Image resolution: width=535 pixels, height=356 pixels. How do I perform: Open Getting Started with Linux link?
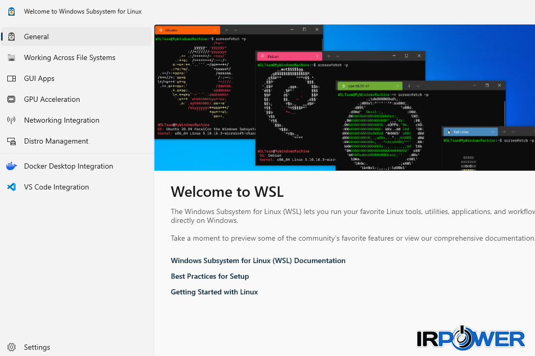tap(214, 292)
